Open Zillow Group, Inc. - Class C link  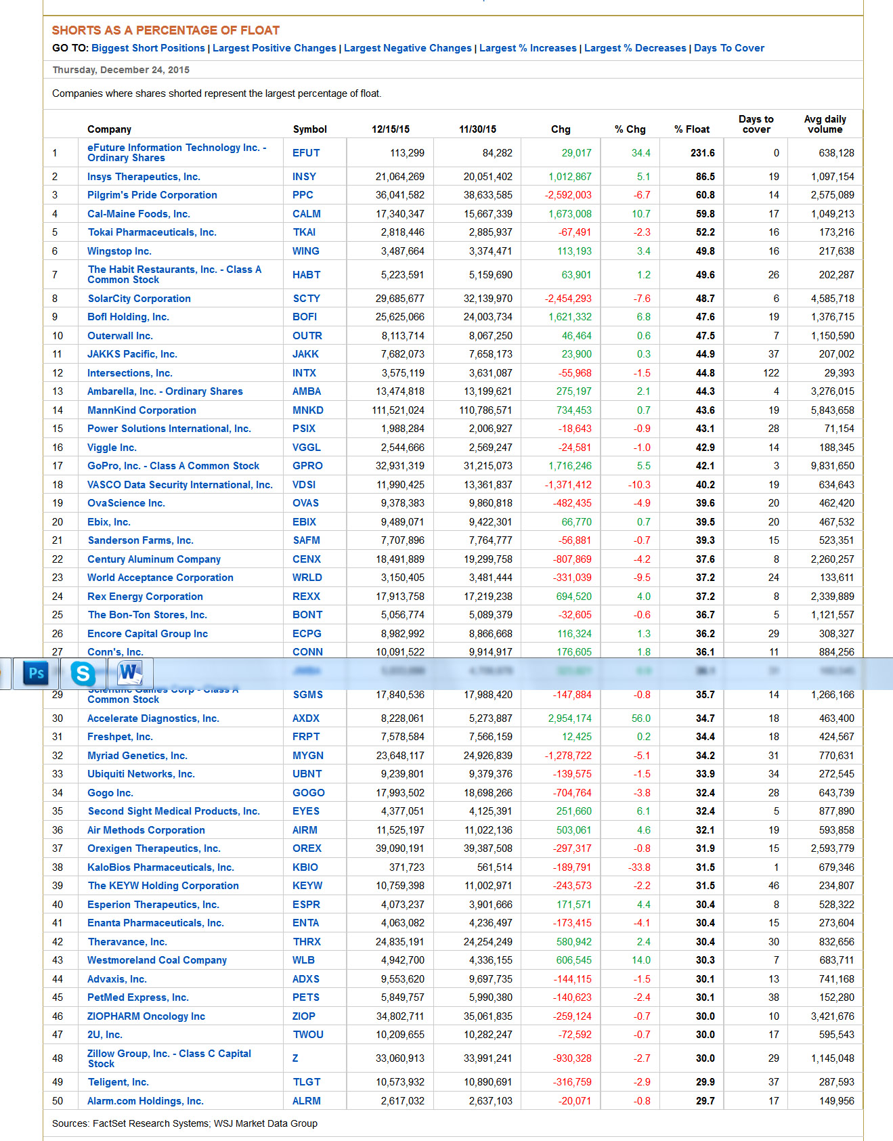point(169,1058)
